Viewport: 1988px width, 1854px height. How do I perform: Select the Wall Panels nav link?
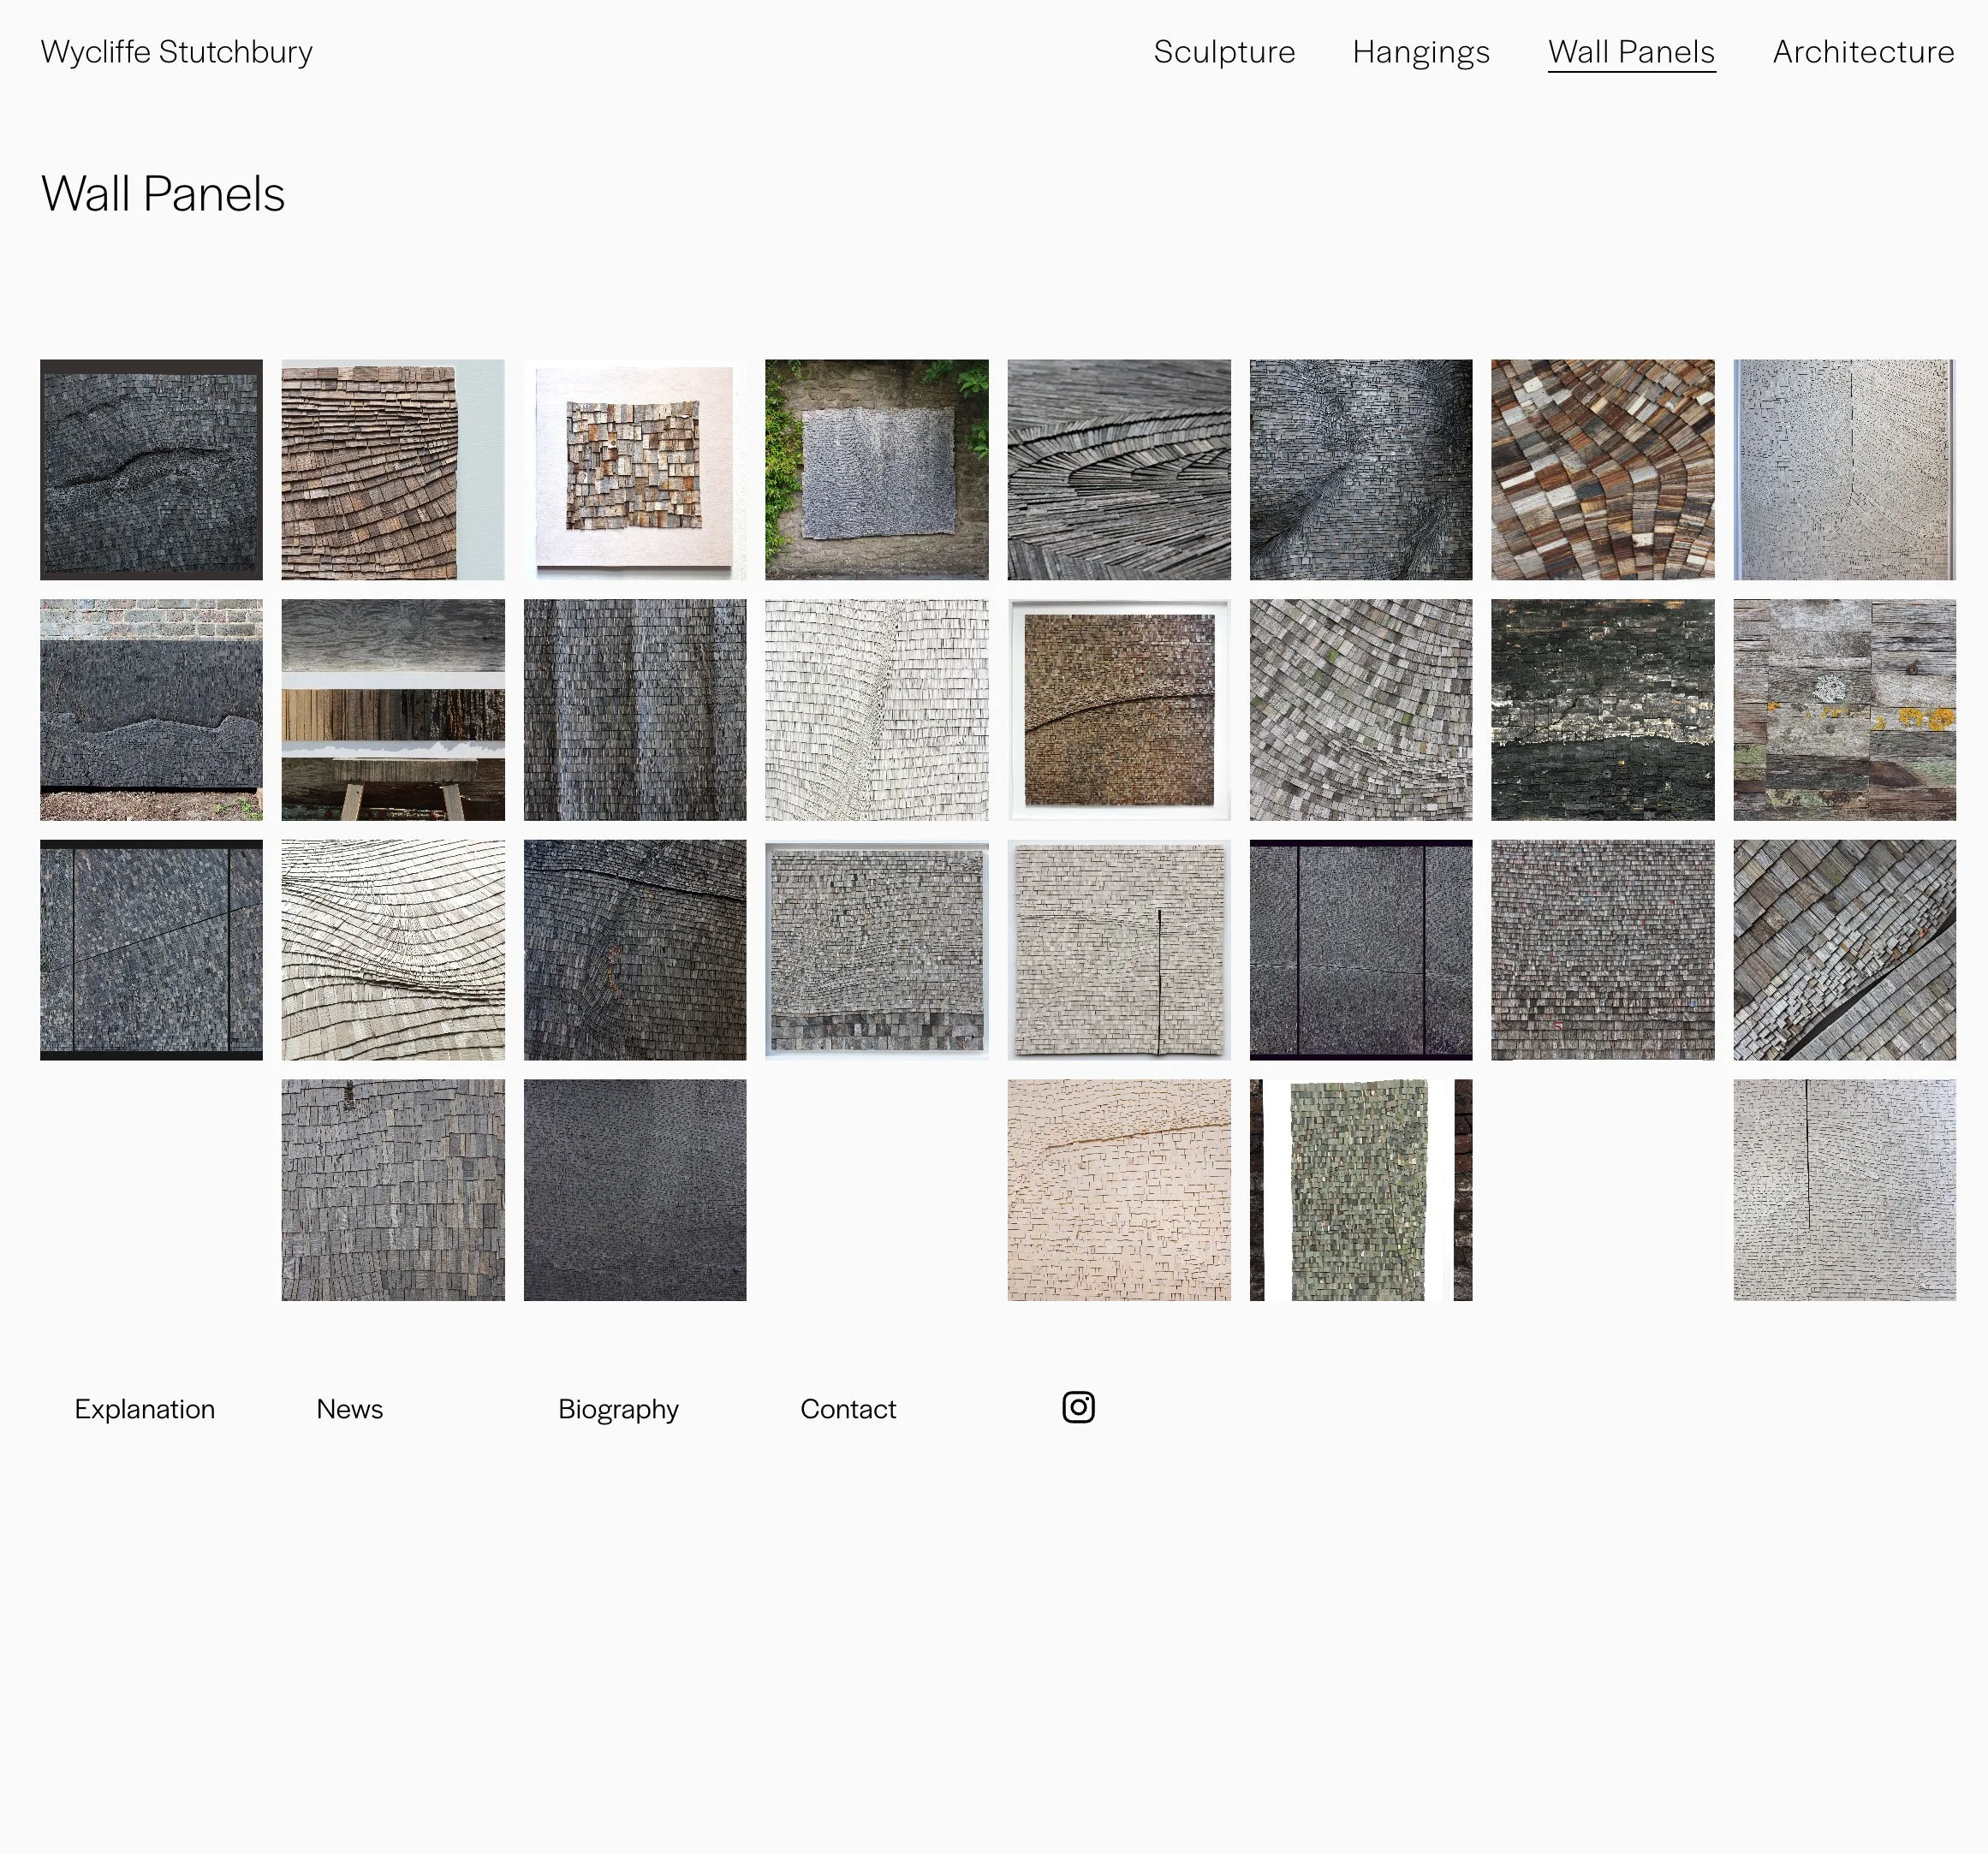tap(1631, 52)
